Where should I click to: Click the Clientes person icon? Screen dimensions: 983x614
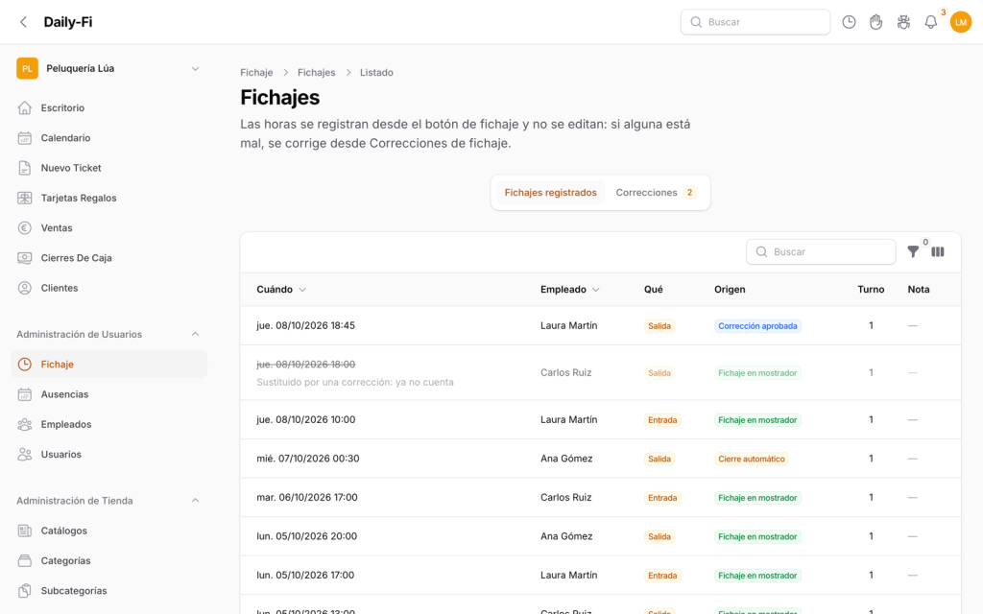(x=24, y=288)
